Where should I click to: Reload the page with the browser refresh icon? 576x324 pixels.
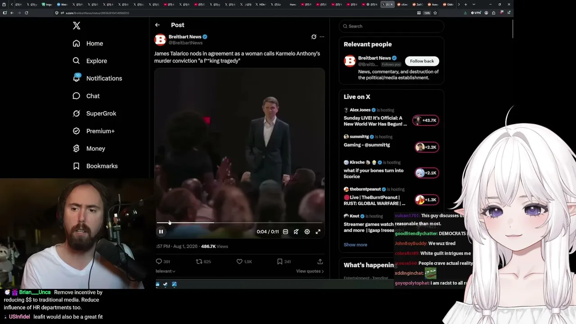pos(27,13)
